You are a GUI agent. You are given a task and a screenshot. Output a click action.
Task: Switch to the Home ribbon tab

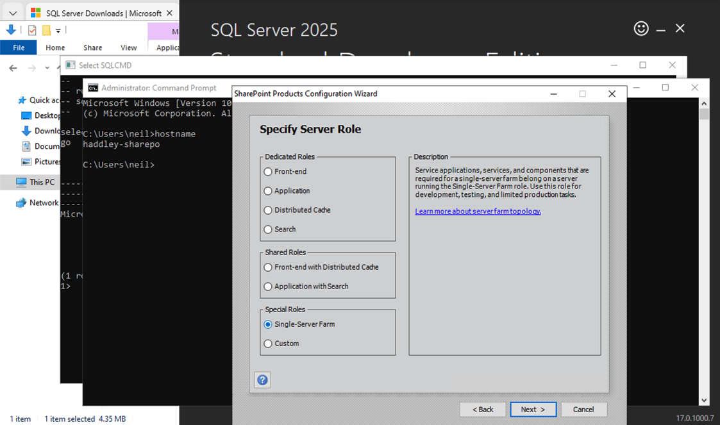click(x=55, y=47)
